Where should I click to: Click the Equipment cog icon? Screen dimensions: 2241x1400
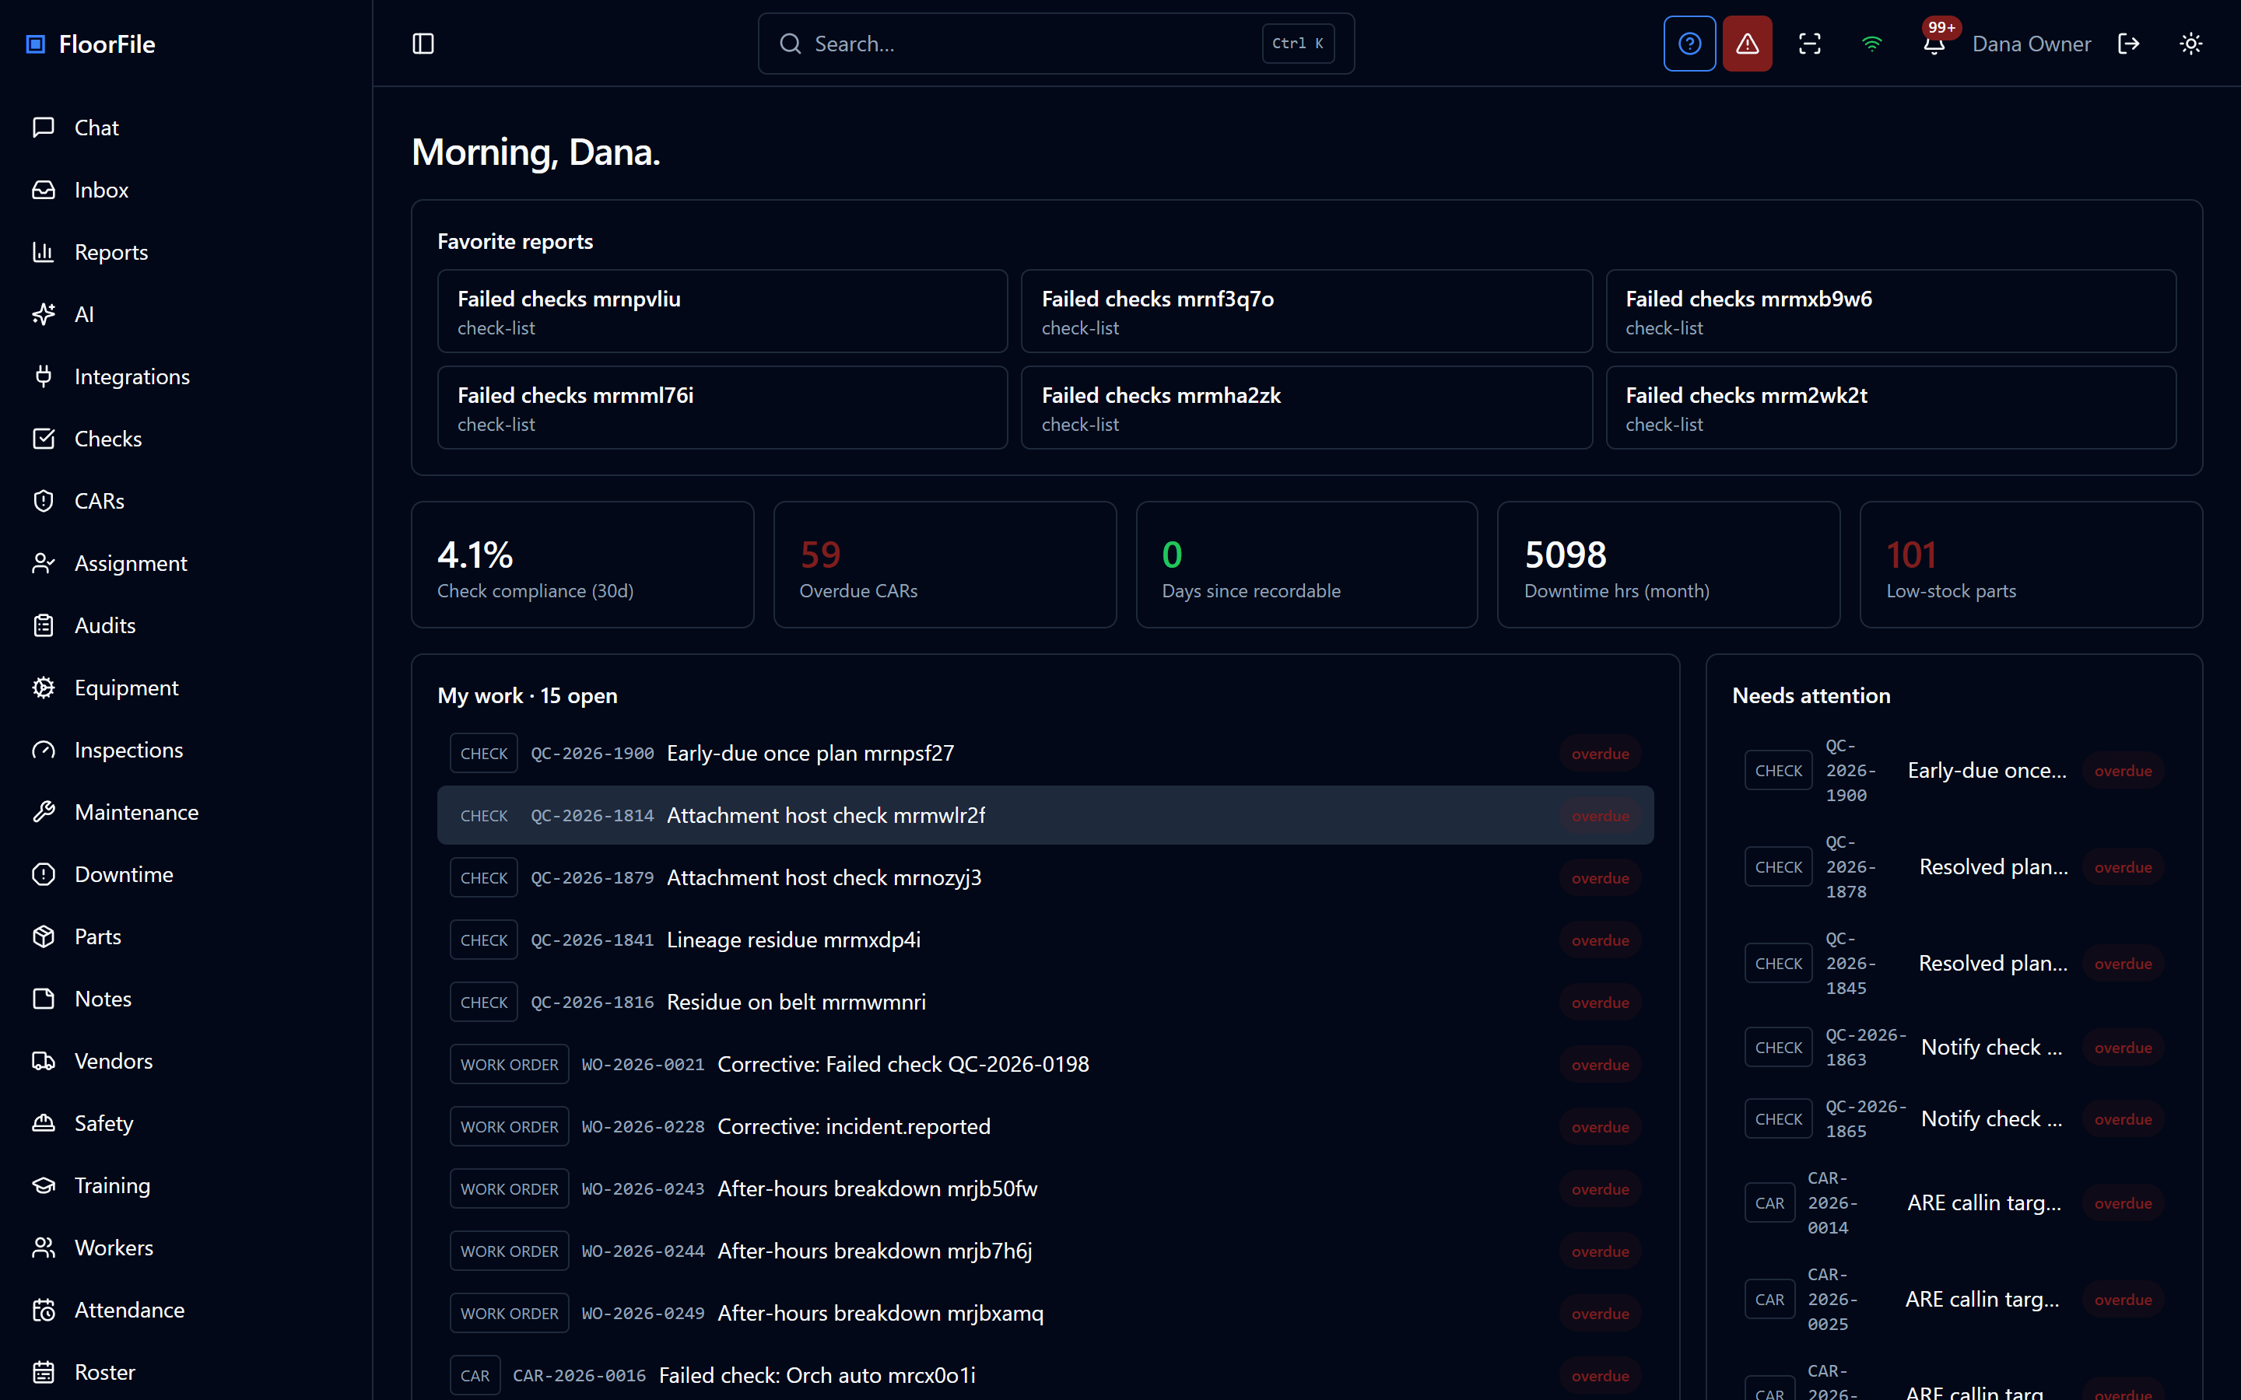click(x=44, y=688)
